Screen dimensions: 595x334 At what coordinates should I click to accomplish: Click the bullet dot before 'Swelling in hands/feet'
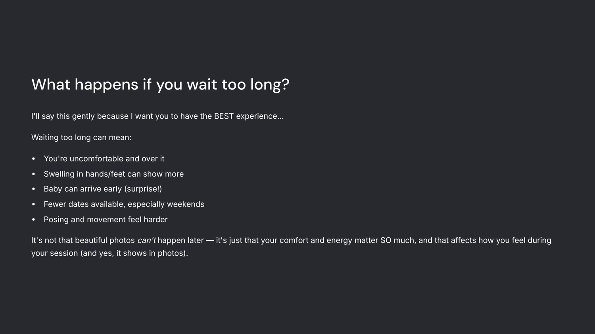click(34, 174)
